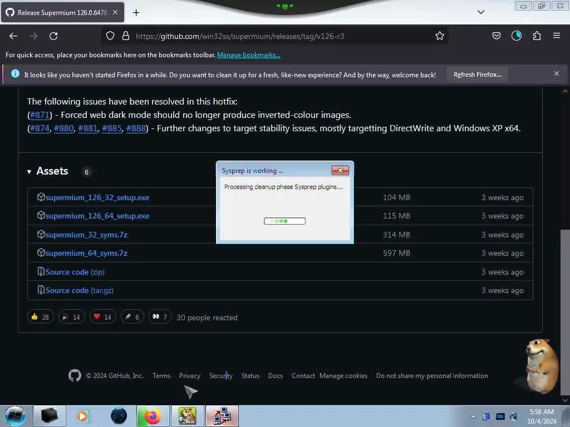The height and width of the screenshot is (427, 570).
Task: Click Manage cookies in the footer
Action: [x=343, y=376]
